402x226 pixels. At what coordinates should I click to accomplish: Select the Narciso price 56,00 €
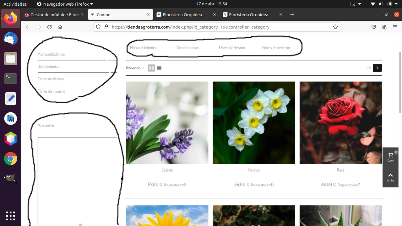click(x=242, y=185)
